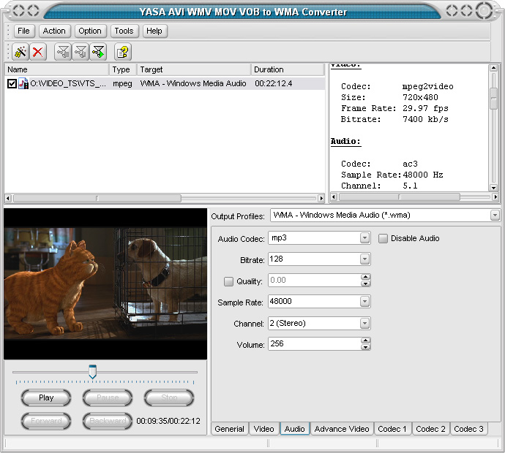
Task: Click the second grayed-out convert toolbar icon
Action: 81,51
